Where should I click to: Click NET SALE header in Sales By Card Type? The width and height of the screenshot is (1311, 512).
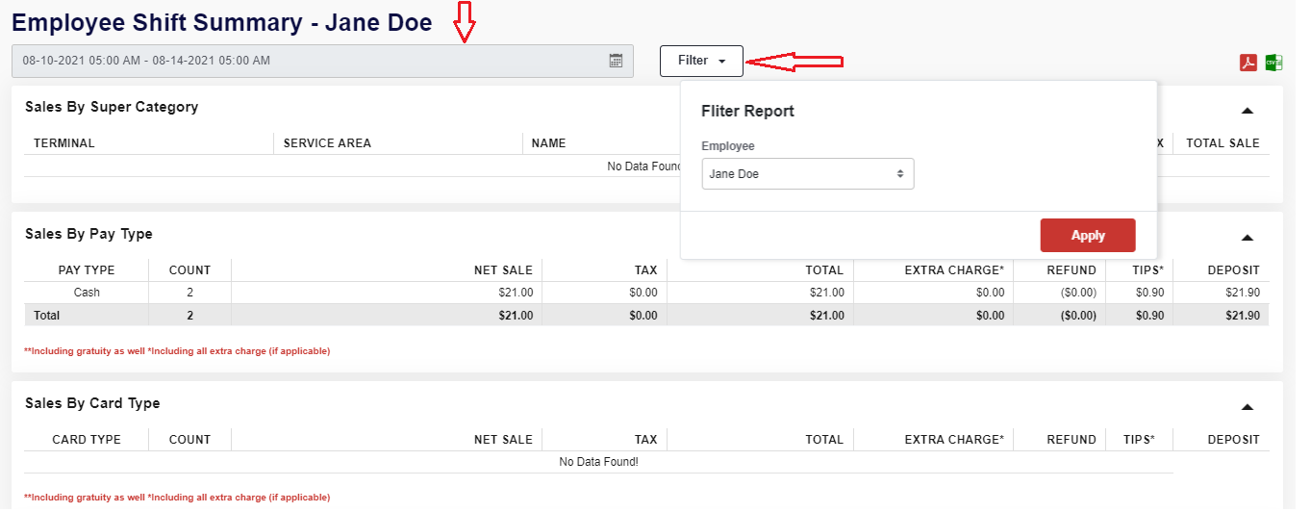(x=503, y=440)
